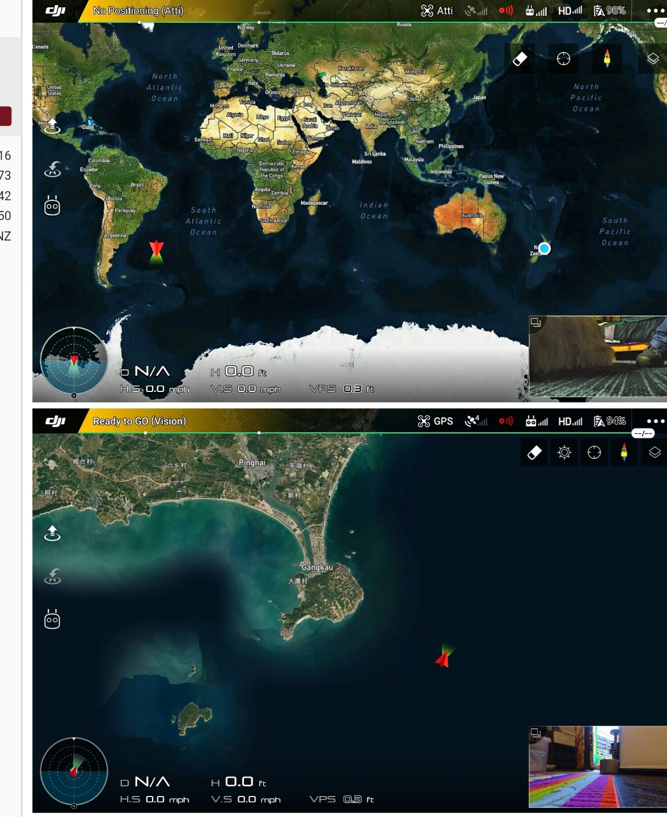Open HD video link settings in GPS view
This screenshot has height=817, width=667.
570,421
